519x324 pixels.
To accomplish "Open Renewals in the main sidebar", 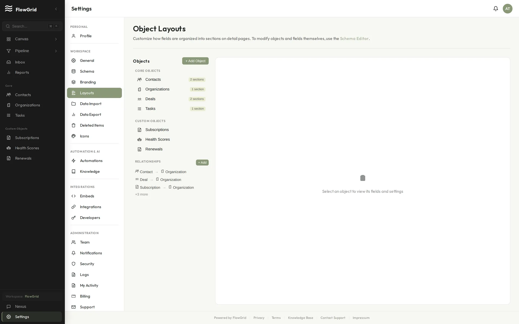I will click(x=32, y=158).
